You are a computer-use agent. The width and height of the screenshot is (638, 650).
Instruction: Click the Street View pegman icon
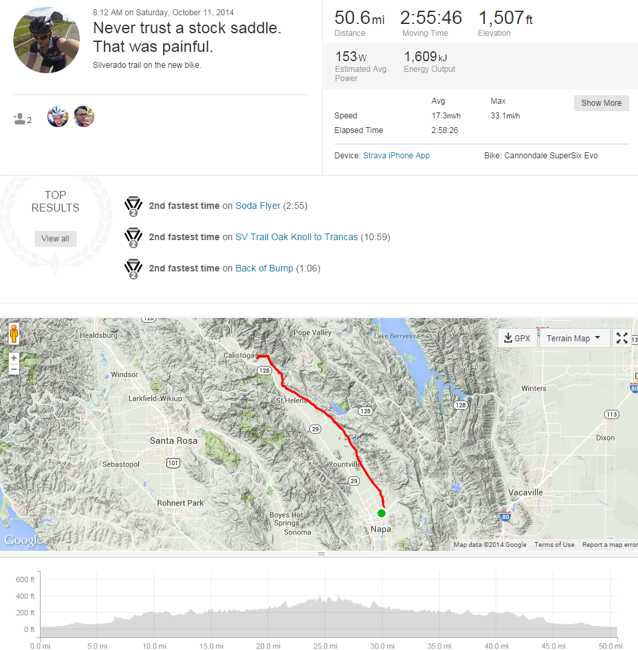pyautogui.click(x=14, y=335)
